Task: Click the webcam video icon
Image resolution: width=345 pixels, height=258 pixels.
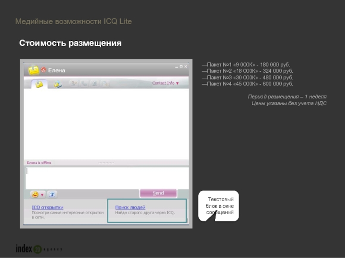Action: (x=94, y=83)
